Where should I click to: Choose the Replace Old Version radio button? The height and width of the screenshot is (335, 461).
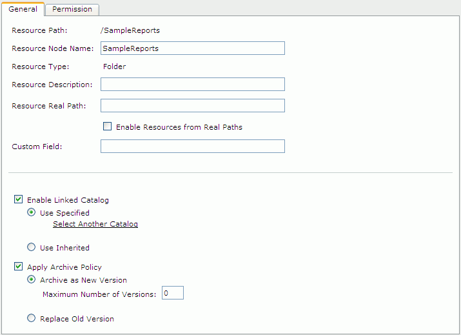pyautogui.click(x=31, y=318)
